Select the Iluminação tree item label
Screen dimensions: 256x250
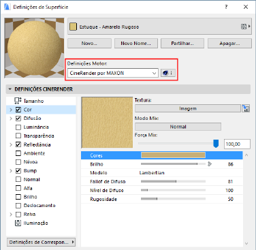[x=35, y=223]
